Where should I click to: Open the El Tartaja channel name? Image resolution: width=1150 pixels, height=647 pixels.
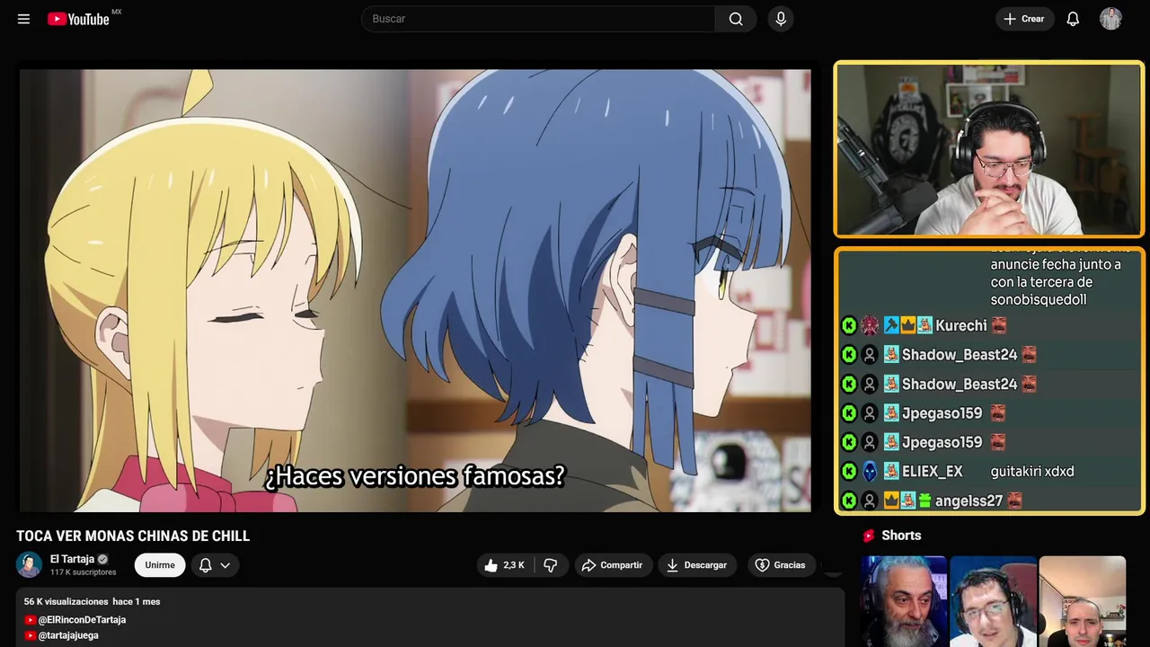coord(72,559)
